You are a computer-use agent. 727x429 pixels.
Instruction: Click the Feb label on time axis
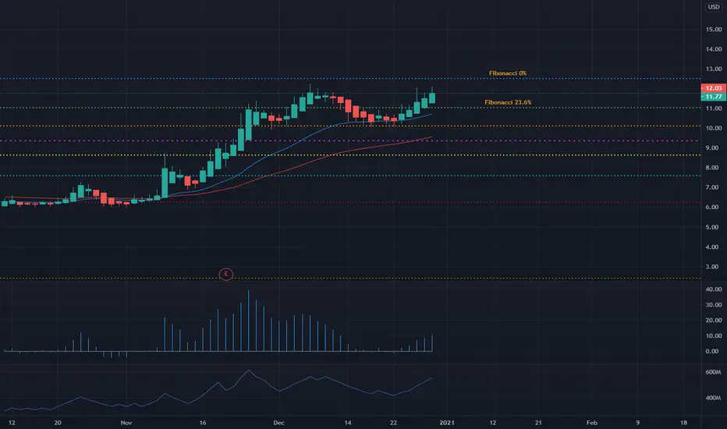tap(591, 423)
